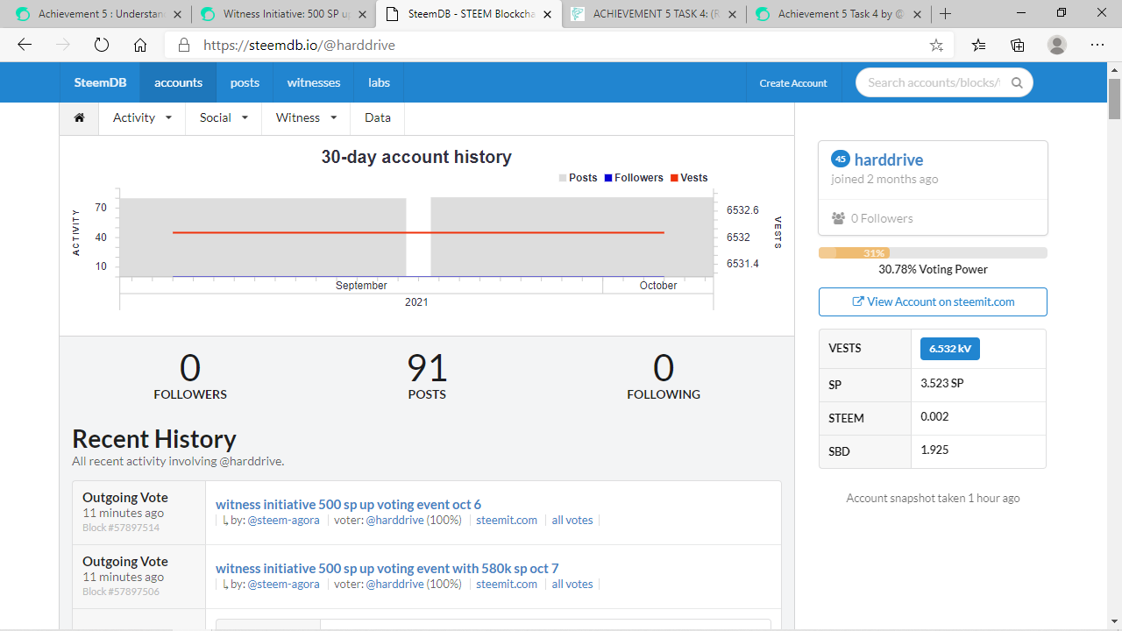The height and width of the screenshot is (631, 1122).
Task: Switch to ACHIEVEMENT 5 TASK 4 tab
Action: 652,14
